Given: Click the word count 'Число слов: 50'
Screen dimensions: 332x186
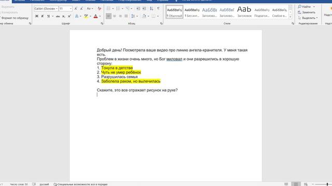Looking at the screenshot, I should [x=19, y=184].
